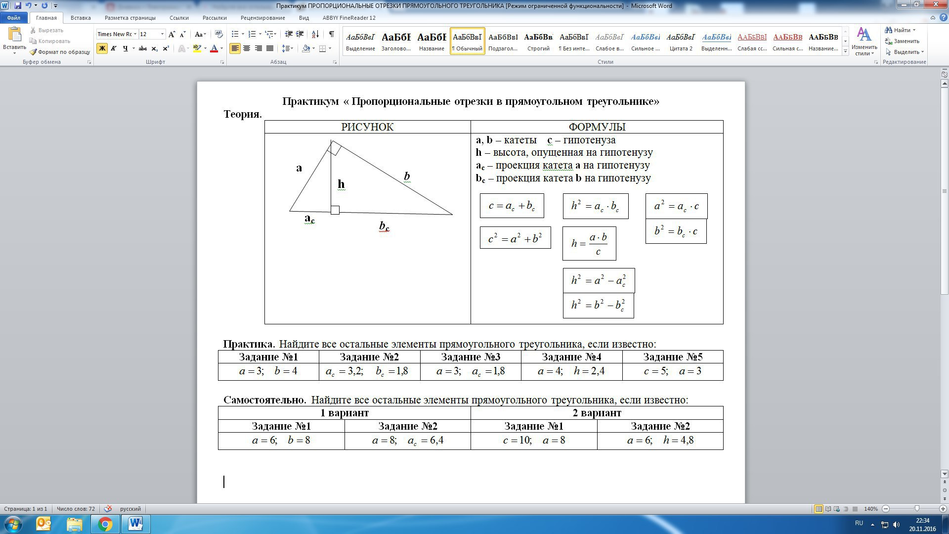The height and width of the screenshot is (534, 949).
Task: Click the strikethrough (abc) icon
Action: 142,48
